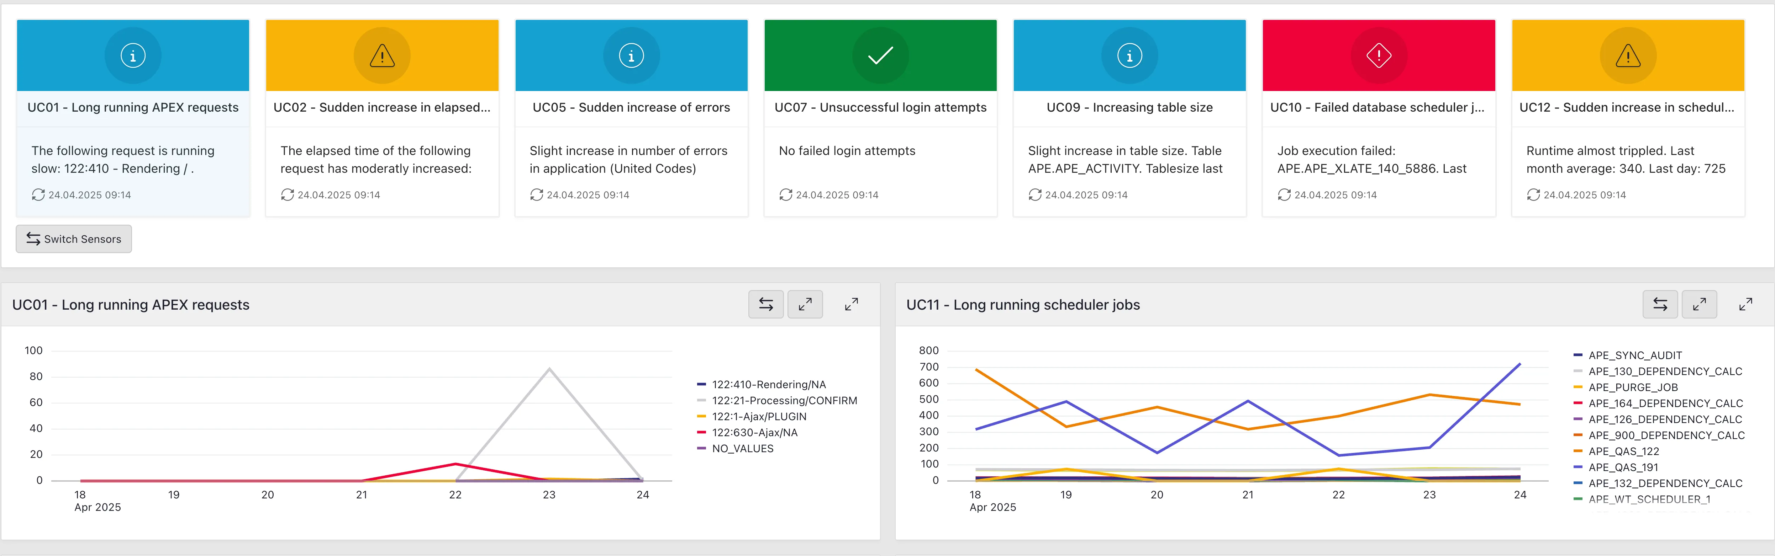Viewport: 1775px width, 556px height.
Task: Click the info icon on UC01 card
Action: [x=132, y=55]
